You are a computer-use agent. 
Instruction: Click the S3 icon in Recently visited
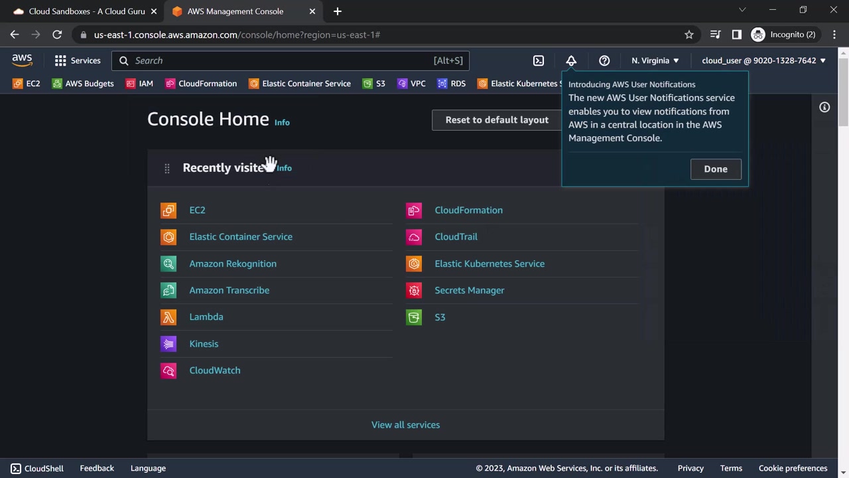click(414, 317)
